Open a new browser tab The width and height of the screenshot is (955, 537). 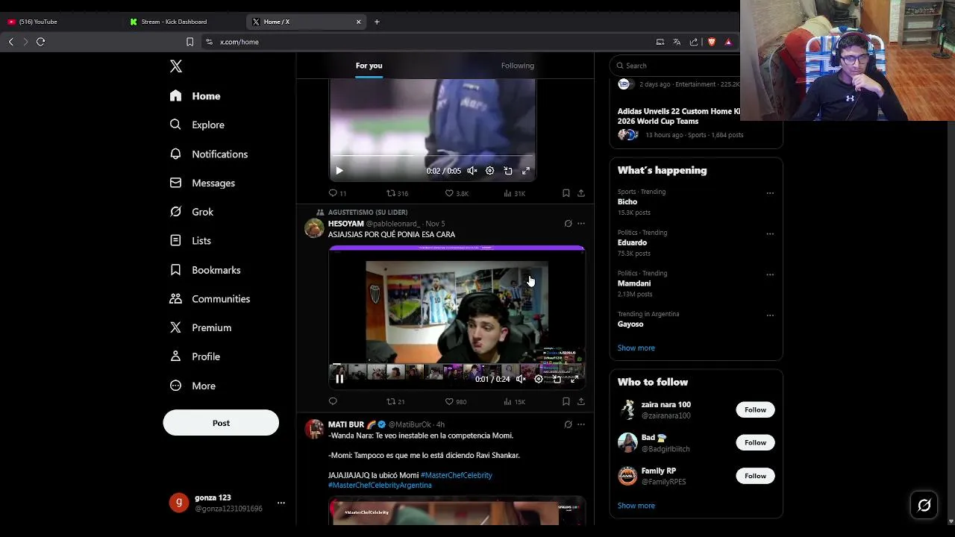pyautogui.click(x=377, y=22)
